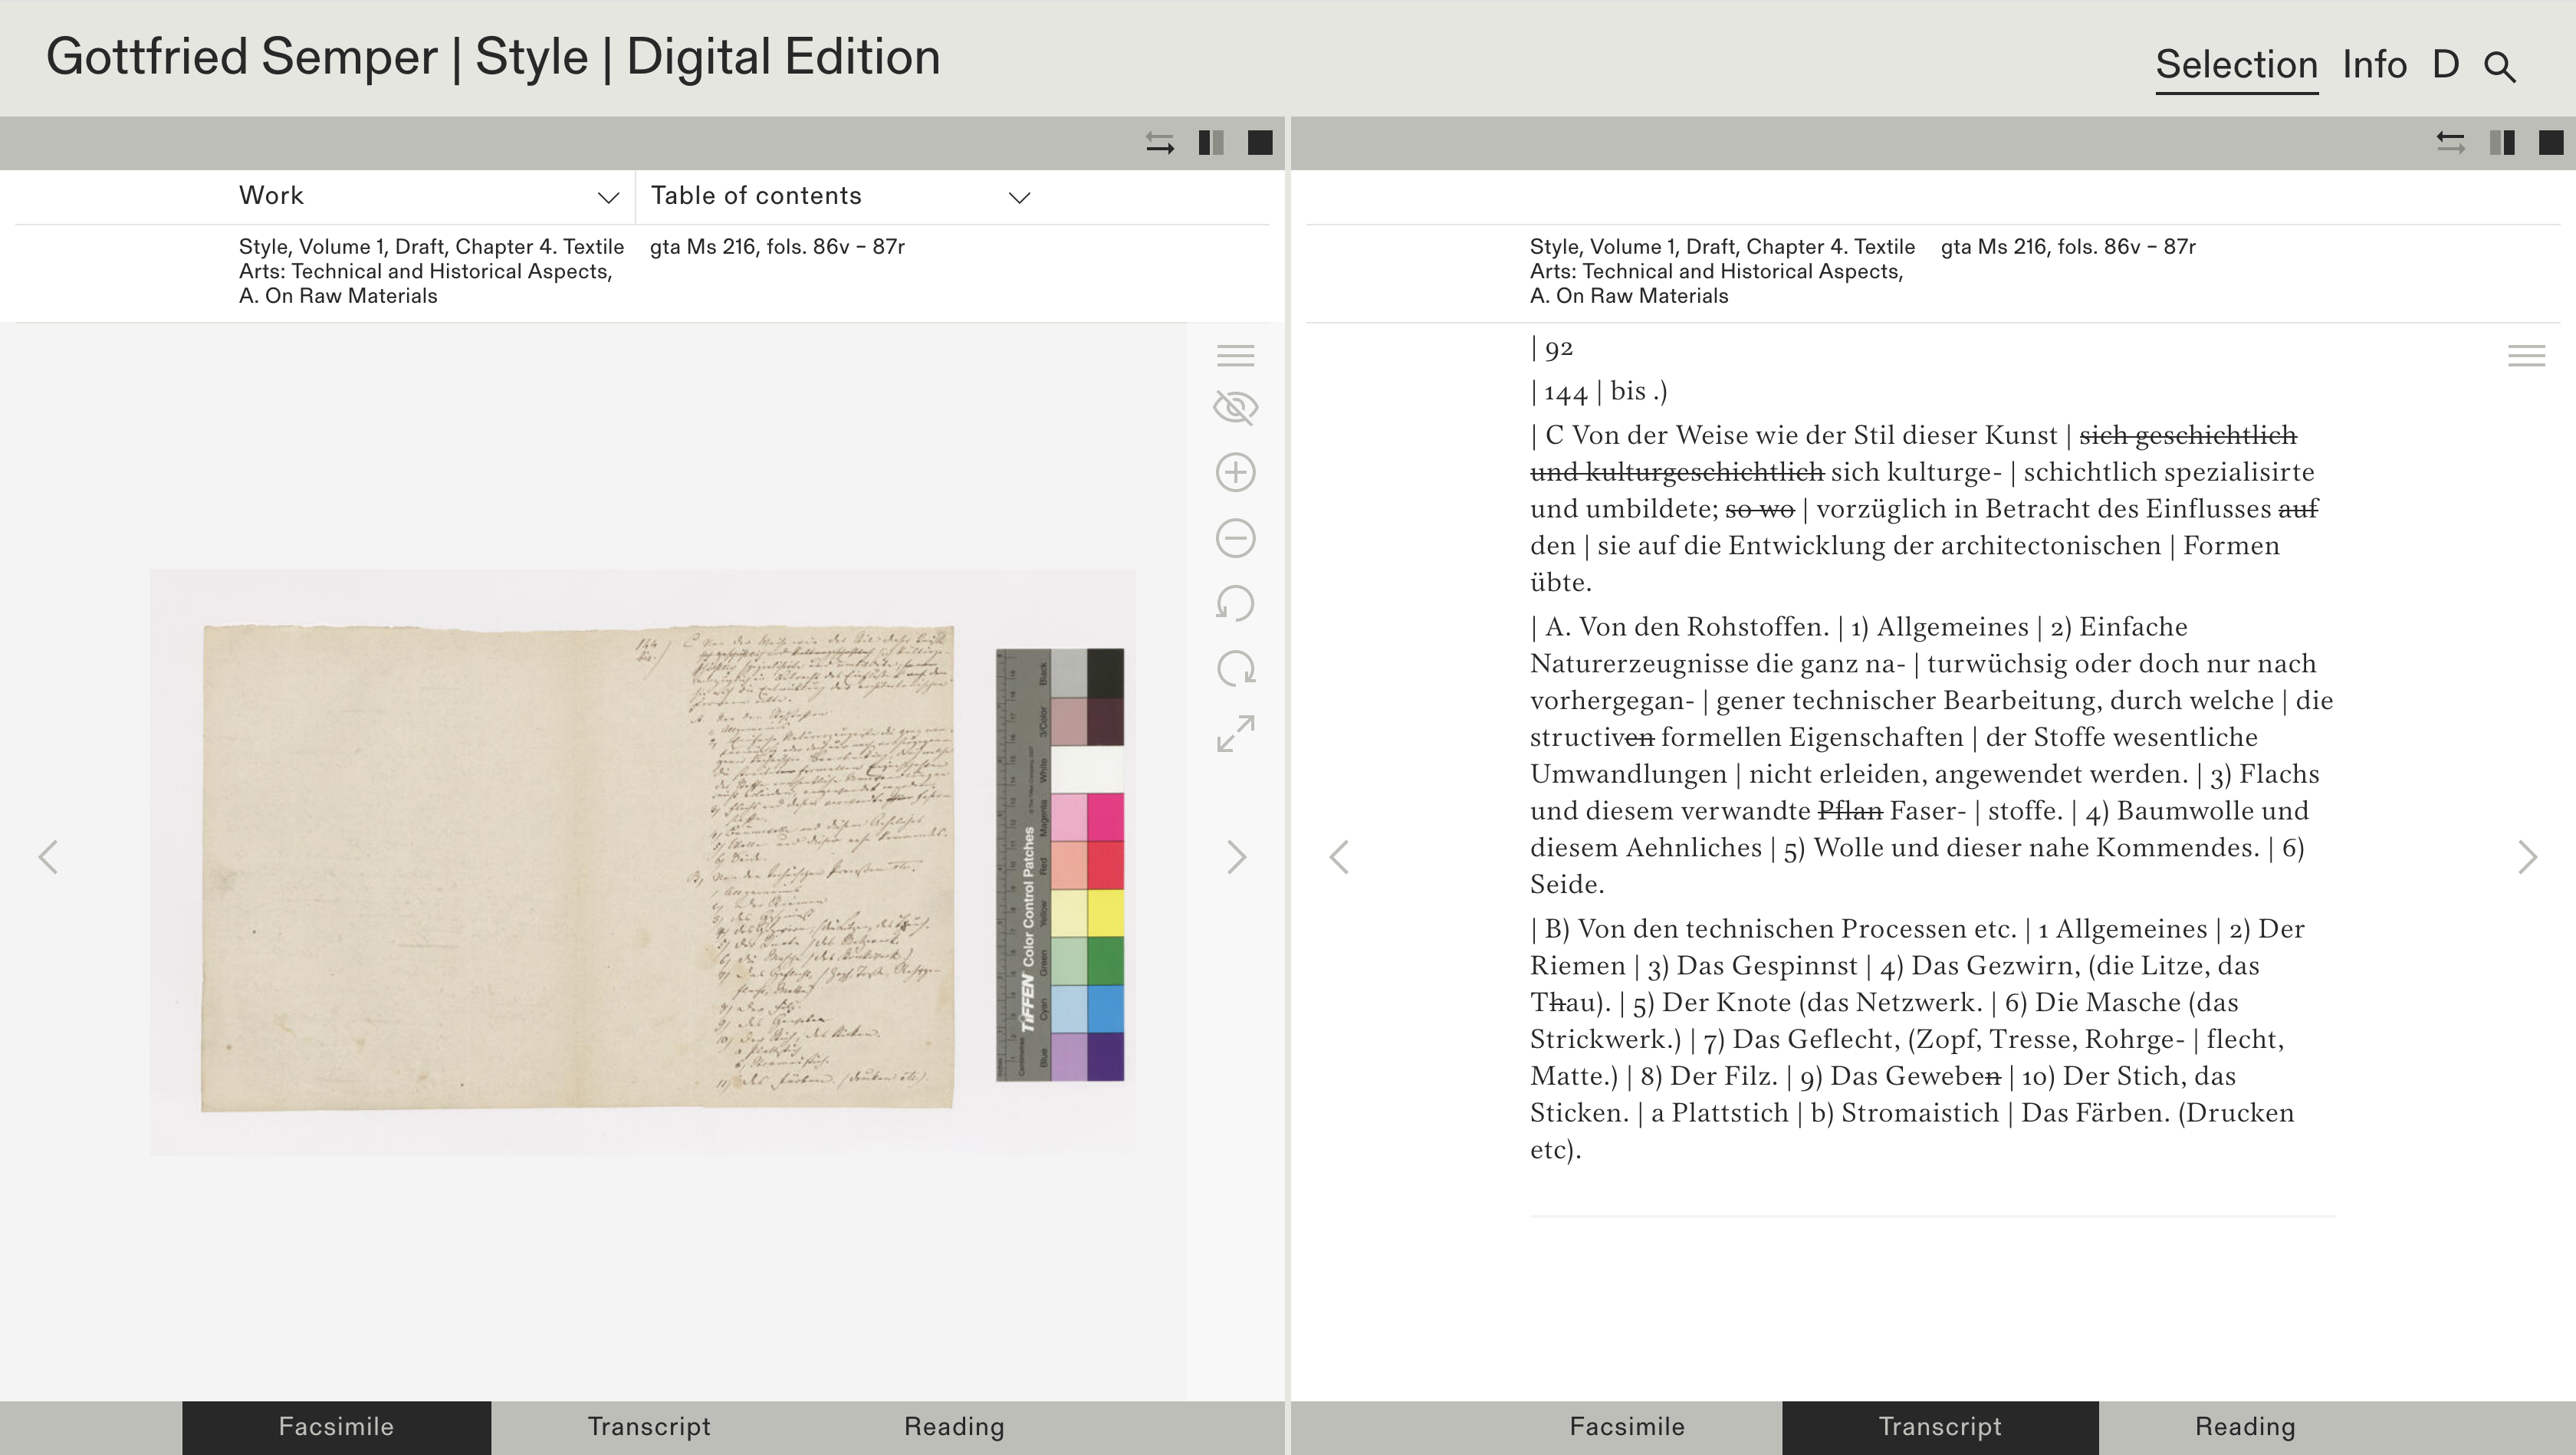Rotate the facsimile clockwise

(1235, 669)
